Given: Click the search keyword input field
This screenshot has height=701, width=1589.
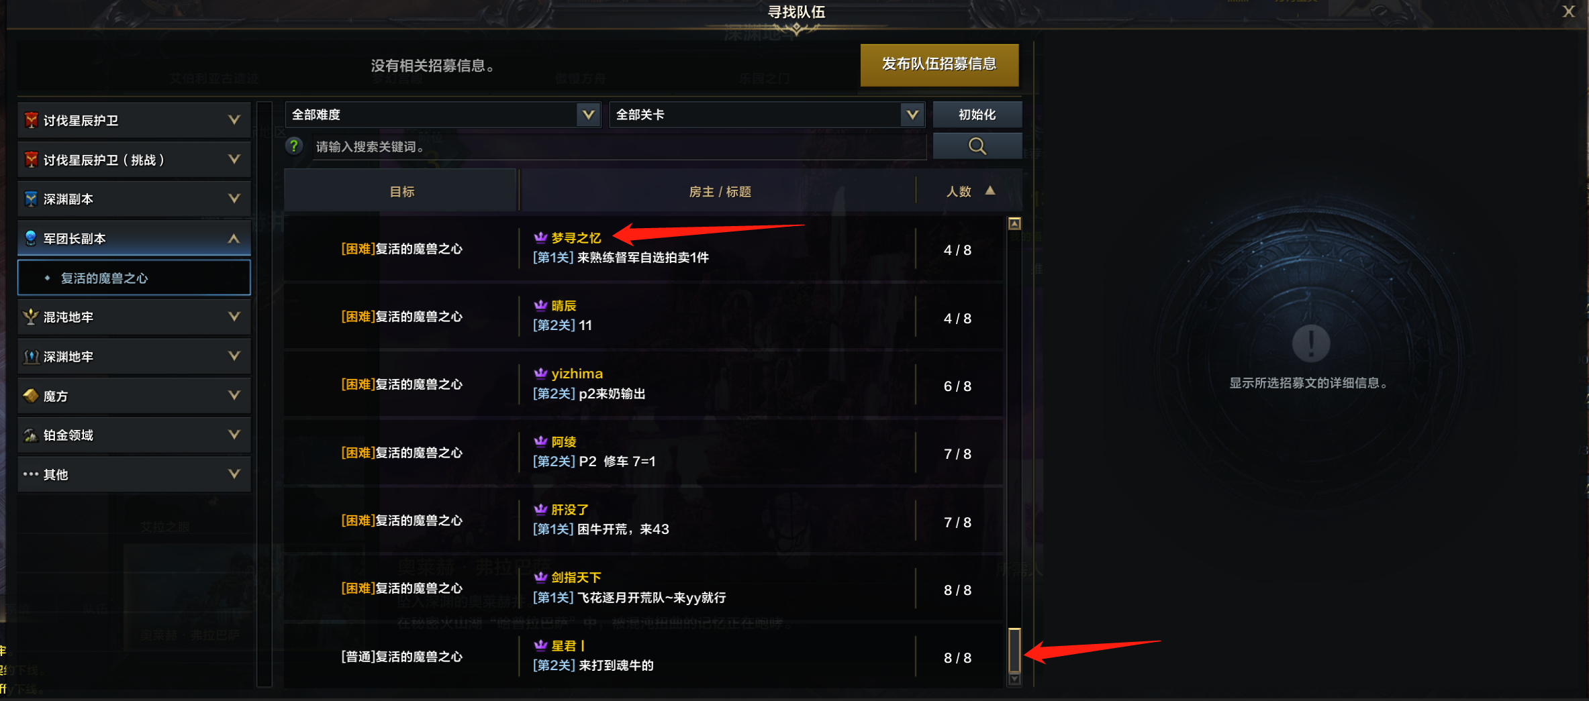Looking at the screenshot, I should pos(618,146).
